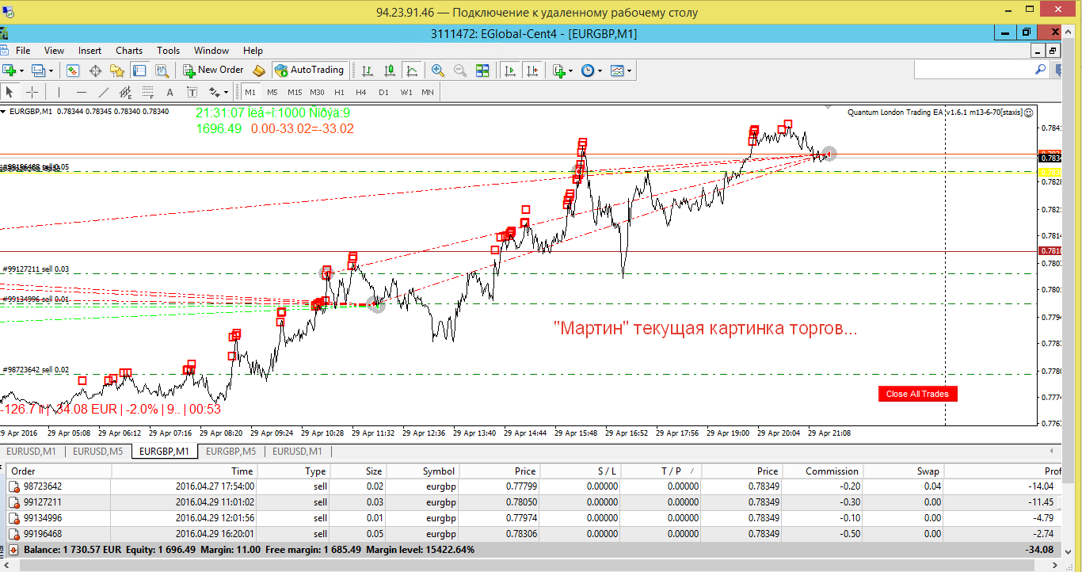This screenshot has height=572, width=1082.
Task: Tile chart windows with the grid icon
Action: click(x=482, y=71)
